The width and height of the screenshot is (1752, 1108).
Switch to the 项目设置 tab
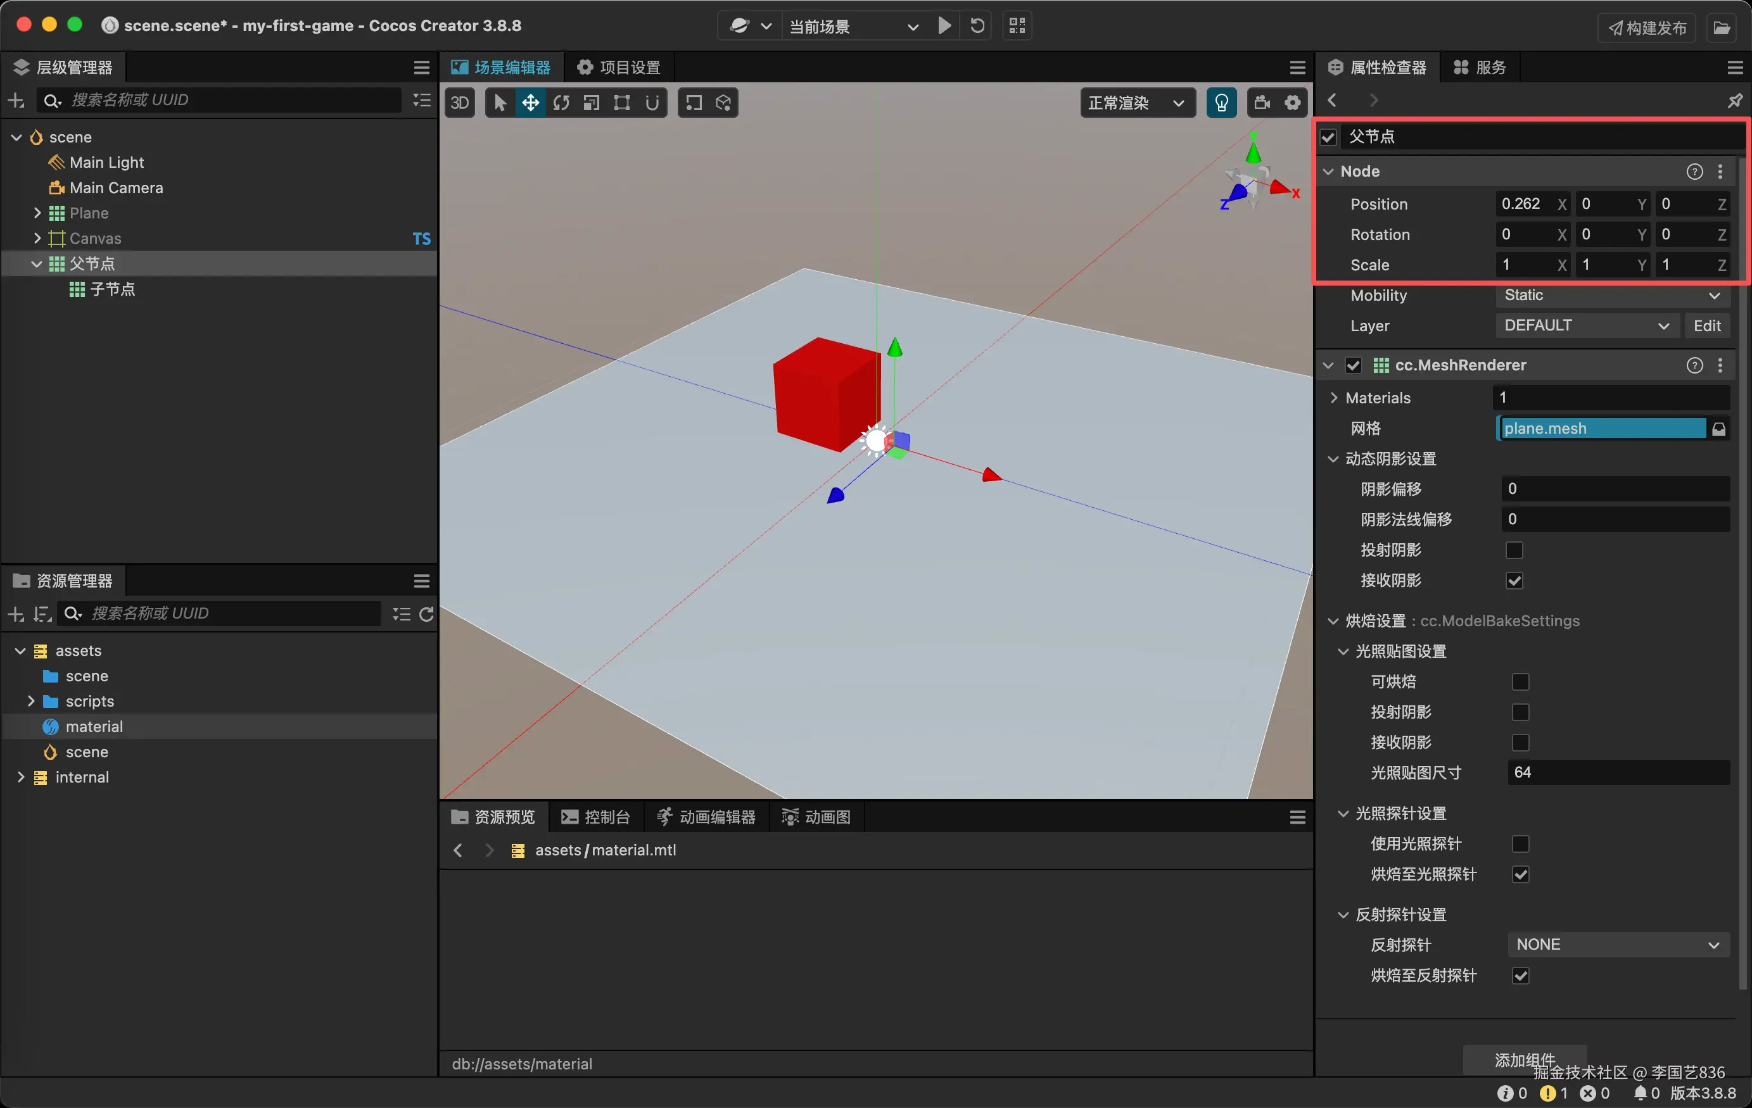click(619, 68)
